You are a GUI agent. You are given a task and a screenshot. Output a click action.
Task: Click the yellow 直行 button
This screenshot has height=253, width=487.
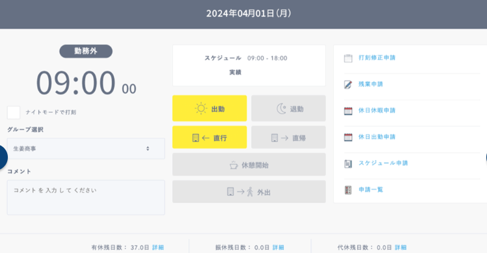[x=210, y=137]
